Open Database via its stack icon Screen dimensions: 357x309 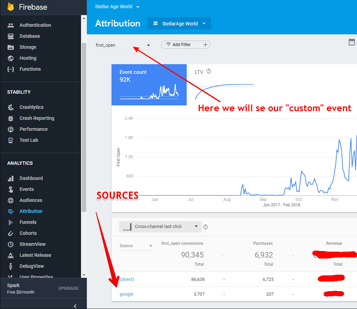click(11, 36)
